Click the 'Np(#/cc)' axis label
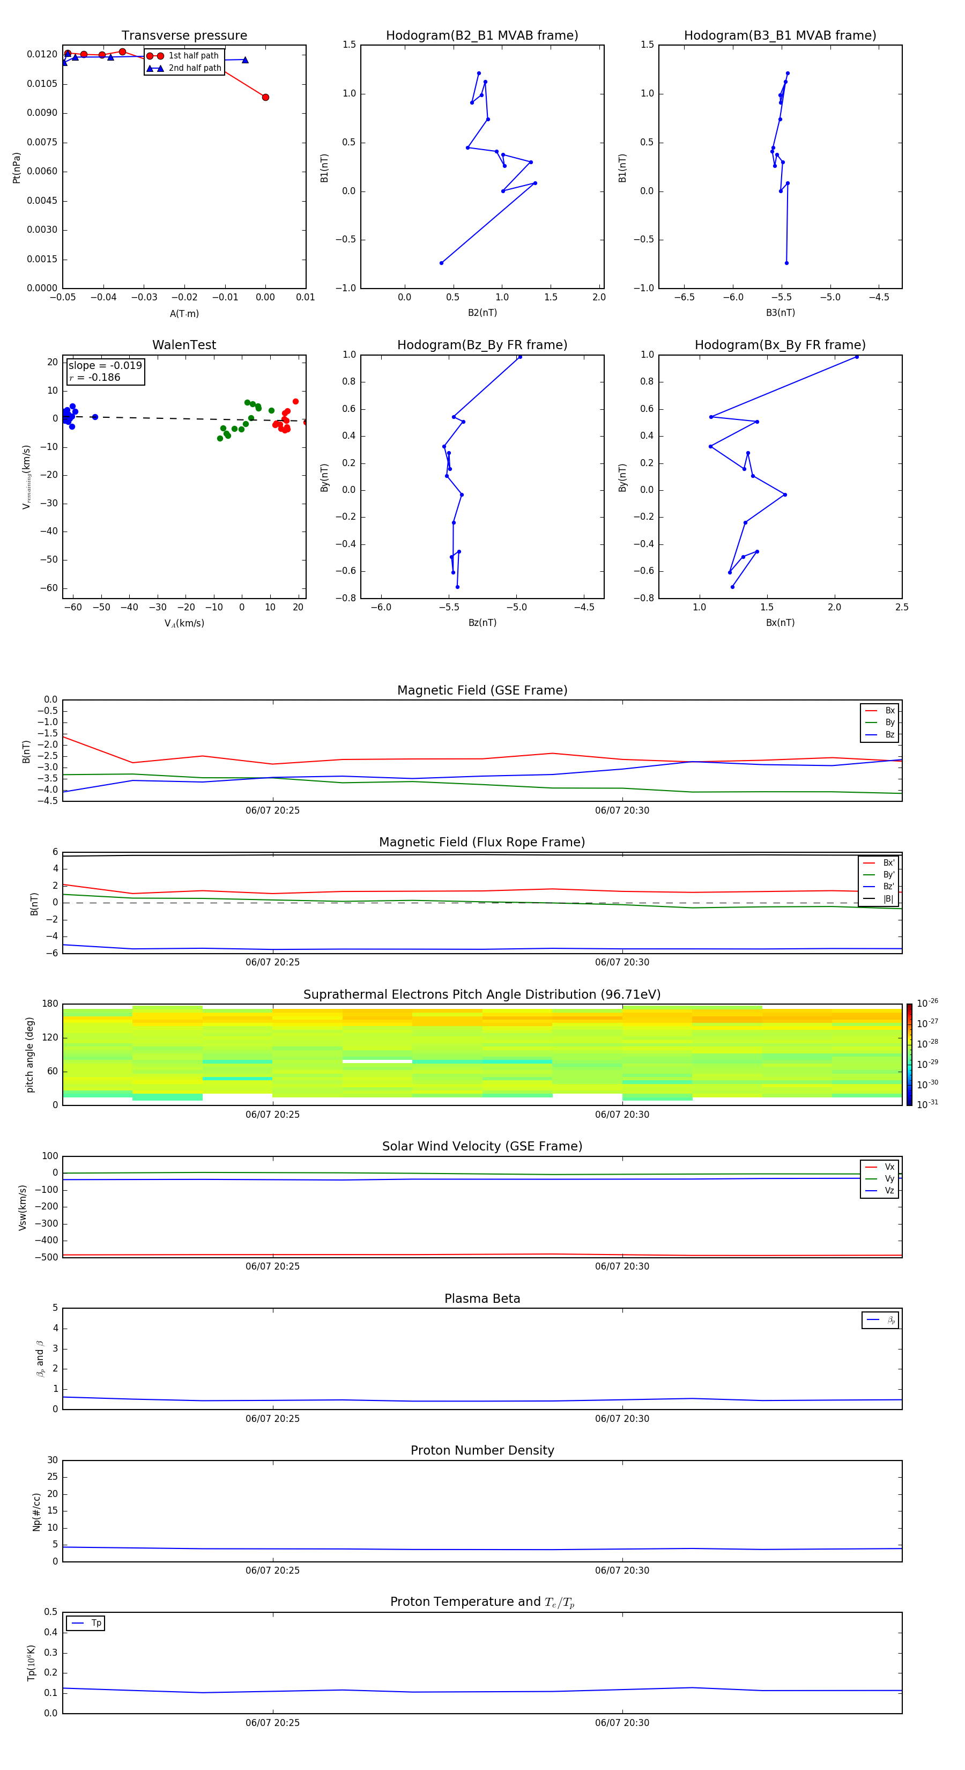965x1770 pixels. pyautogui.click(x=36, y=1511)
